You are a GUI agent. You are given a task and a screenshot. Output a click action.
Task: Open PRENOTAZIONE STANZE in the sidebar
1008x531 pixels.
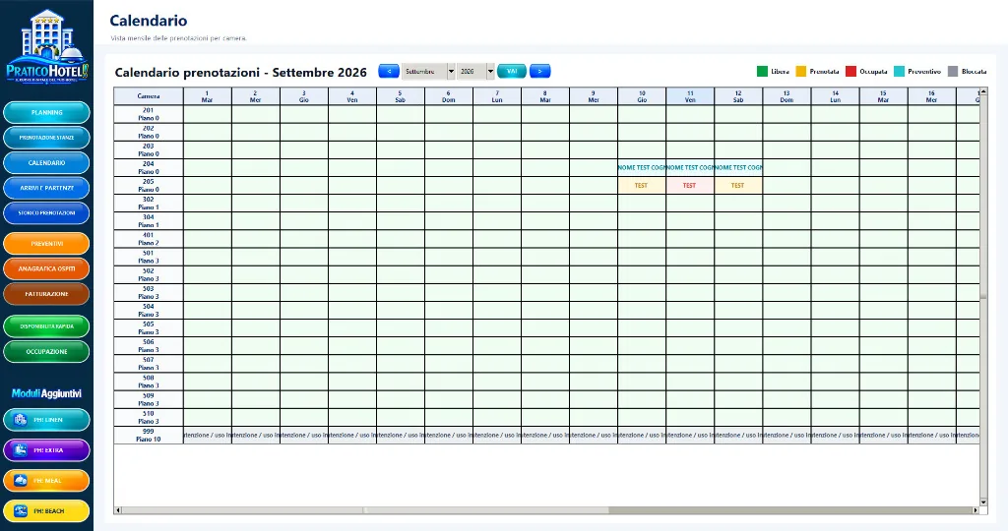click(47, 138)
